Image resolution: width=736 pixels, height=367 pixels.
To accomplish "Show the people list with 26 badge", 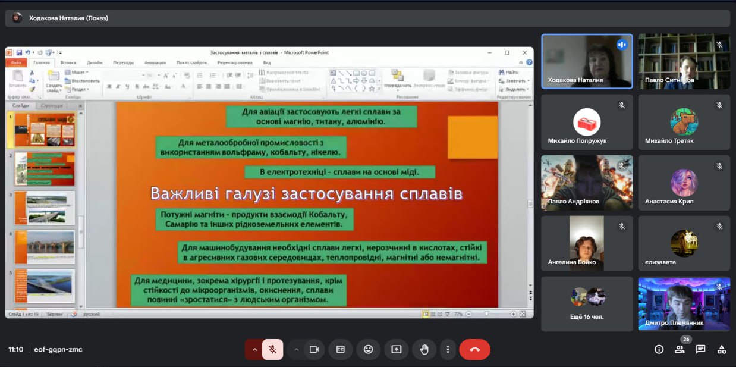I will pyautogui.click(x=680, y=350).
